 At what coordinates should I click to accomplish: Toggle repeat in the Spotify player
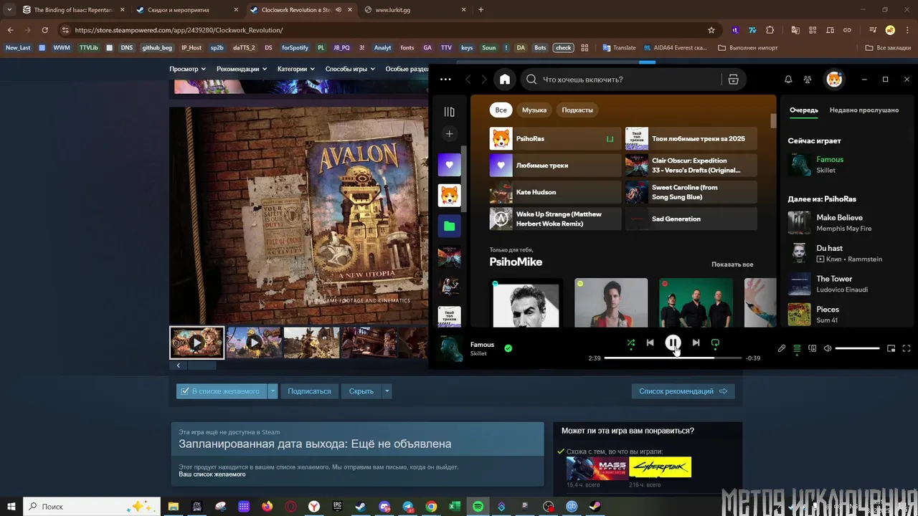point(715,343)
